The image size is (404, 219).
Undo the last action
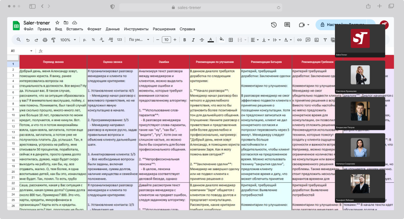point(28,40)
